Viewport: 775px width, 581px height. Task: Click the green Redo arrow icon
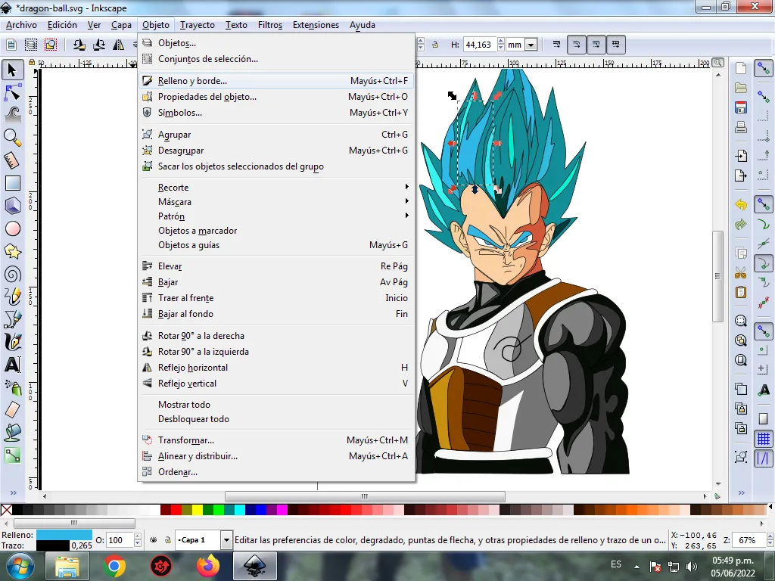(x=740, y=224)
